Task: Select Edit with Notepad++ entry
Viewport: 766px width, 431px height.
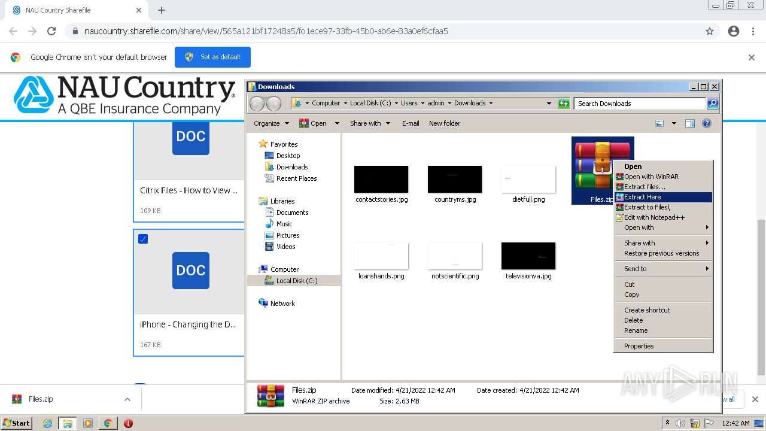Action: pos(663,217)
